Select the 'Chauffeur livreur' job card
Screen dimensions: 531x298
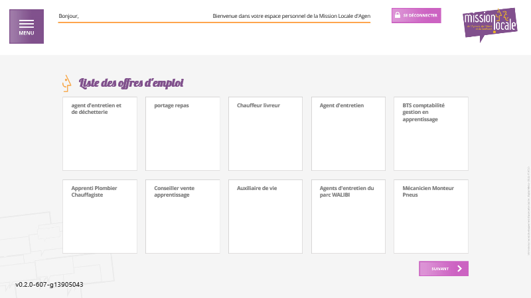[x=265, y=134]
